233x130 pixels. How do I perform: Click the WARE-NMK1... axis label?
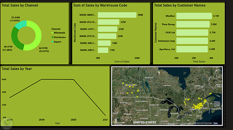click(88, 15)
